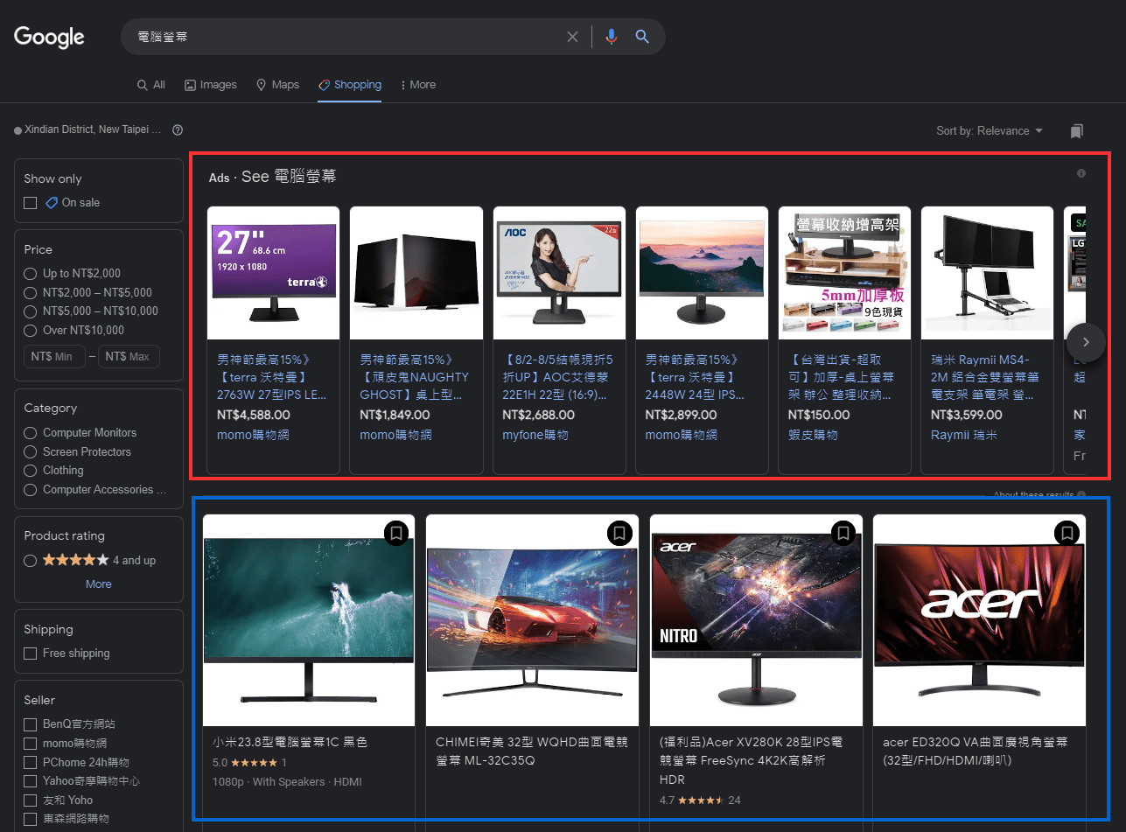
Task: Start a voice search with the microphone icon
Action: [611, 36]
